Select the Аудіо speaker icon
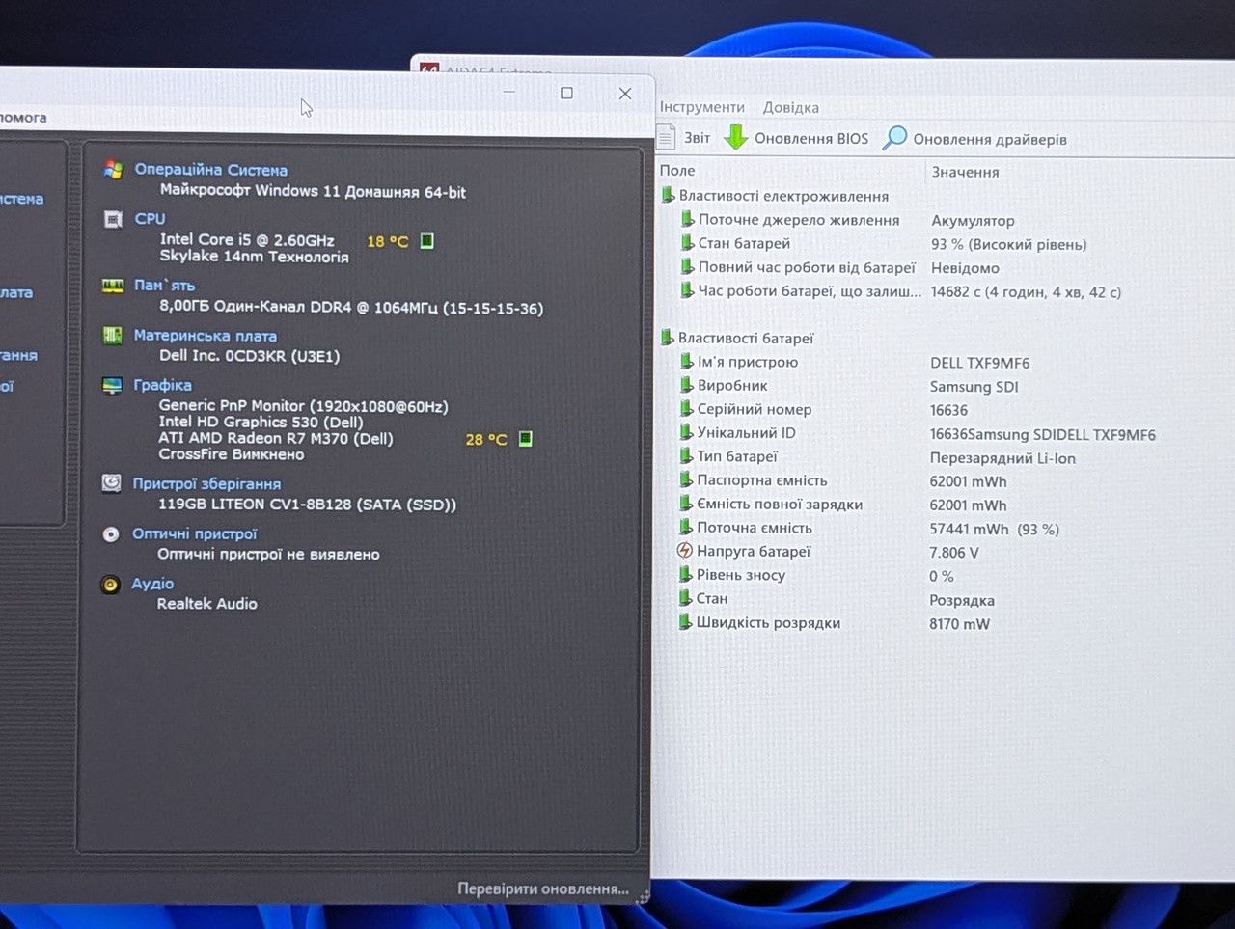Image resolution: width=1235 pixels, height=929 pixels. [x=111, y=584]
